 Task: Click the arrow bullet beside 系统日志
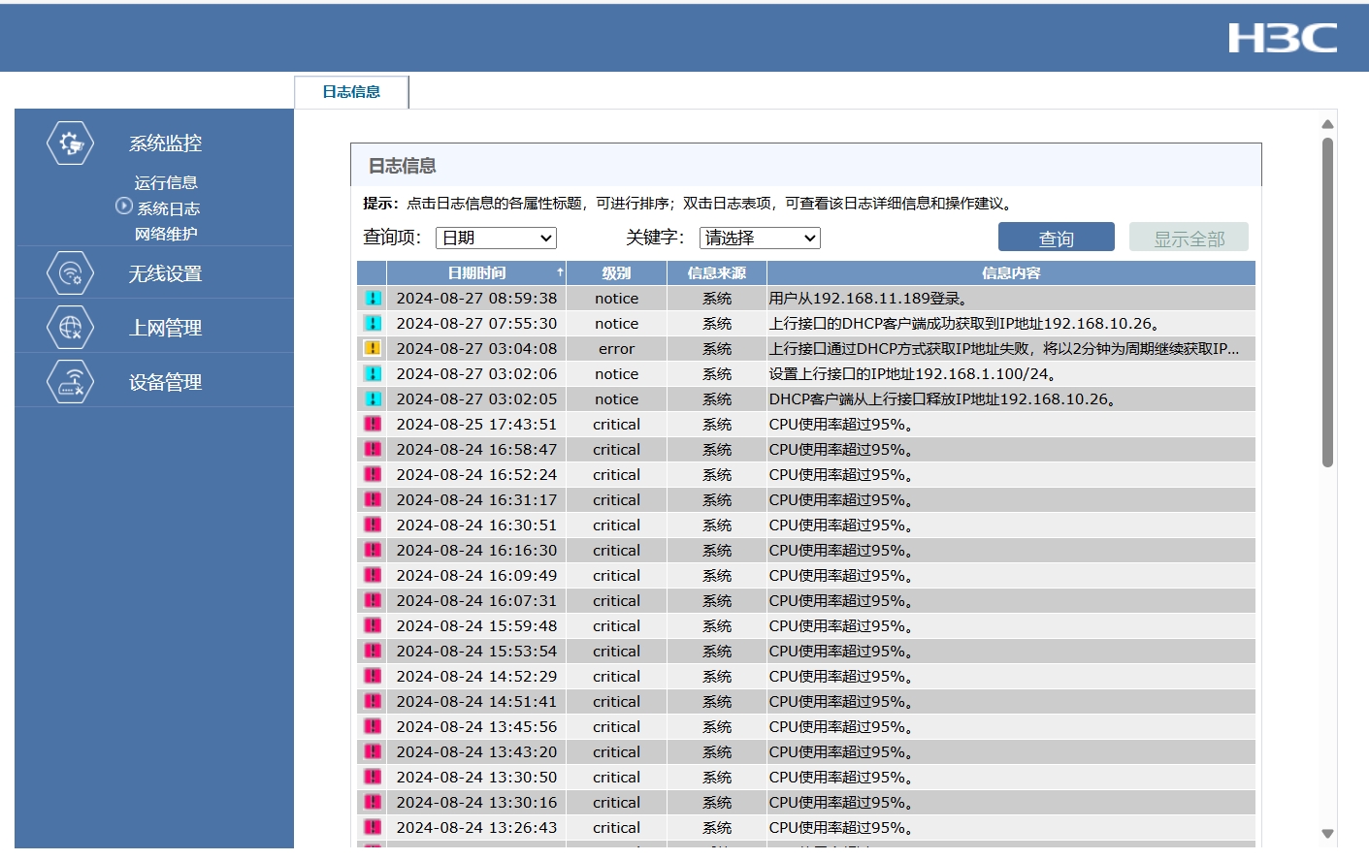pyautogui.click(x=123, y=206)
